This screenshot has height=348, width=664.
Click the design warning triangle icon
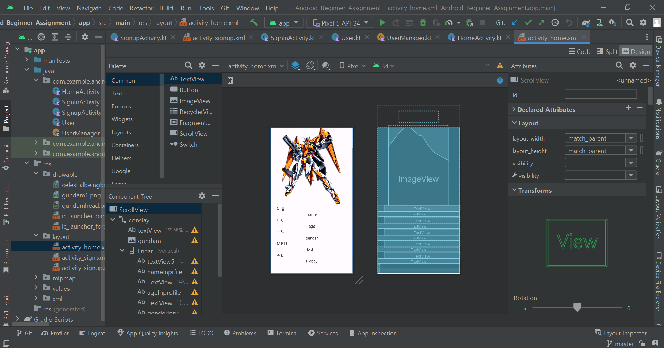click(x=500, y=66)
